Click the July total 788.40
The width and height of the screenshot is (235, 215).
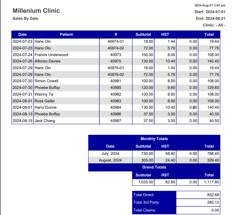point(213,153)
